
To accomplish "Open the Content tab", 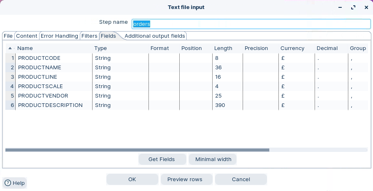I will pyautogui.click(x=27, y=36).
